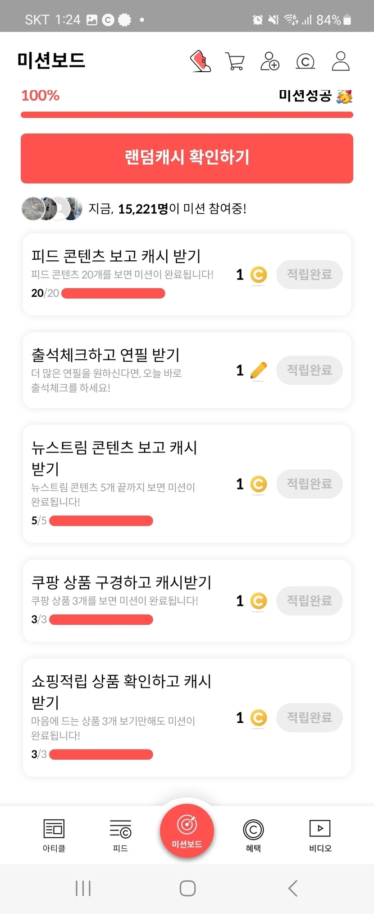The height and width of the screenshot is (914, 374).
Task: Open the shopping cart icon
Action: coord(234,61)
